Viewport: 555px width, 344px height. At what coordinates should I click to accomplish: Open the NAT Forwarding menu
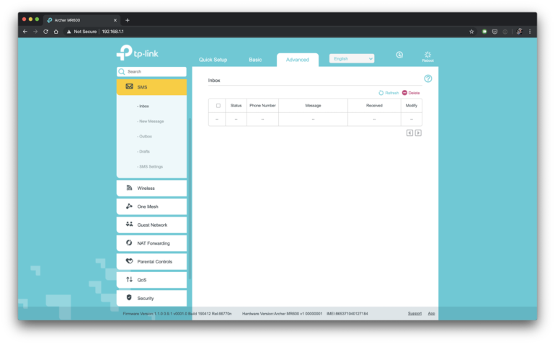[x=151, y=243]
